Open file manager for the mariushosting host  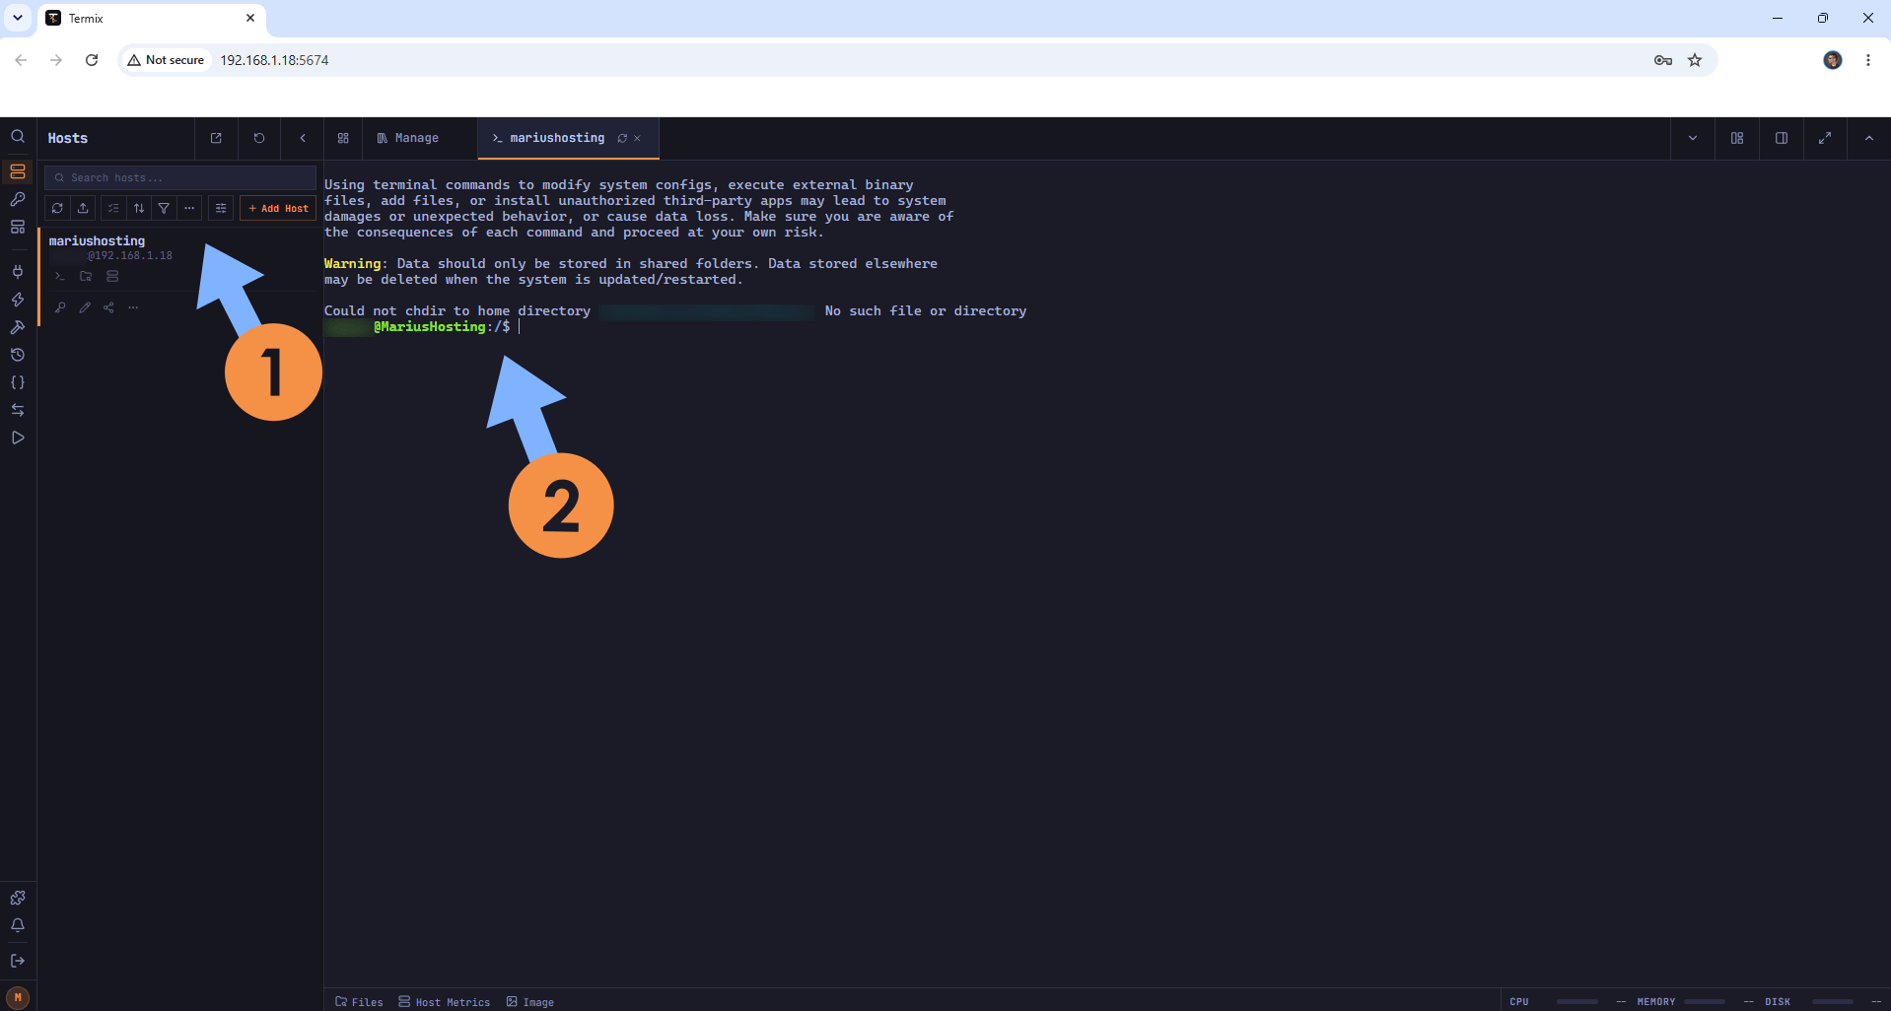86,277
